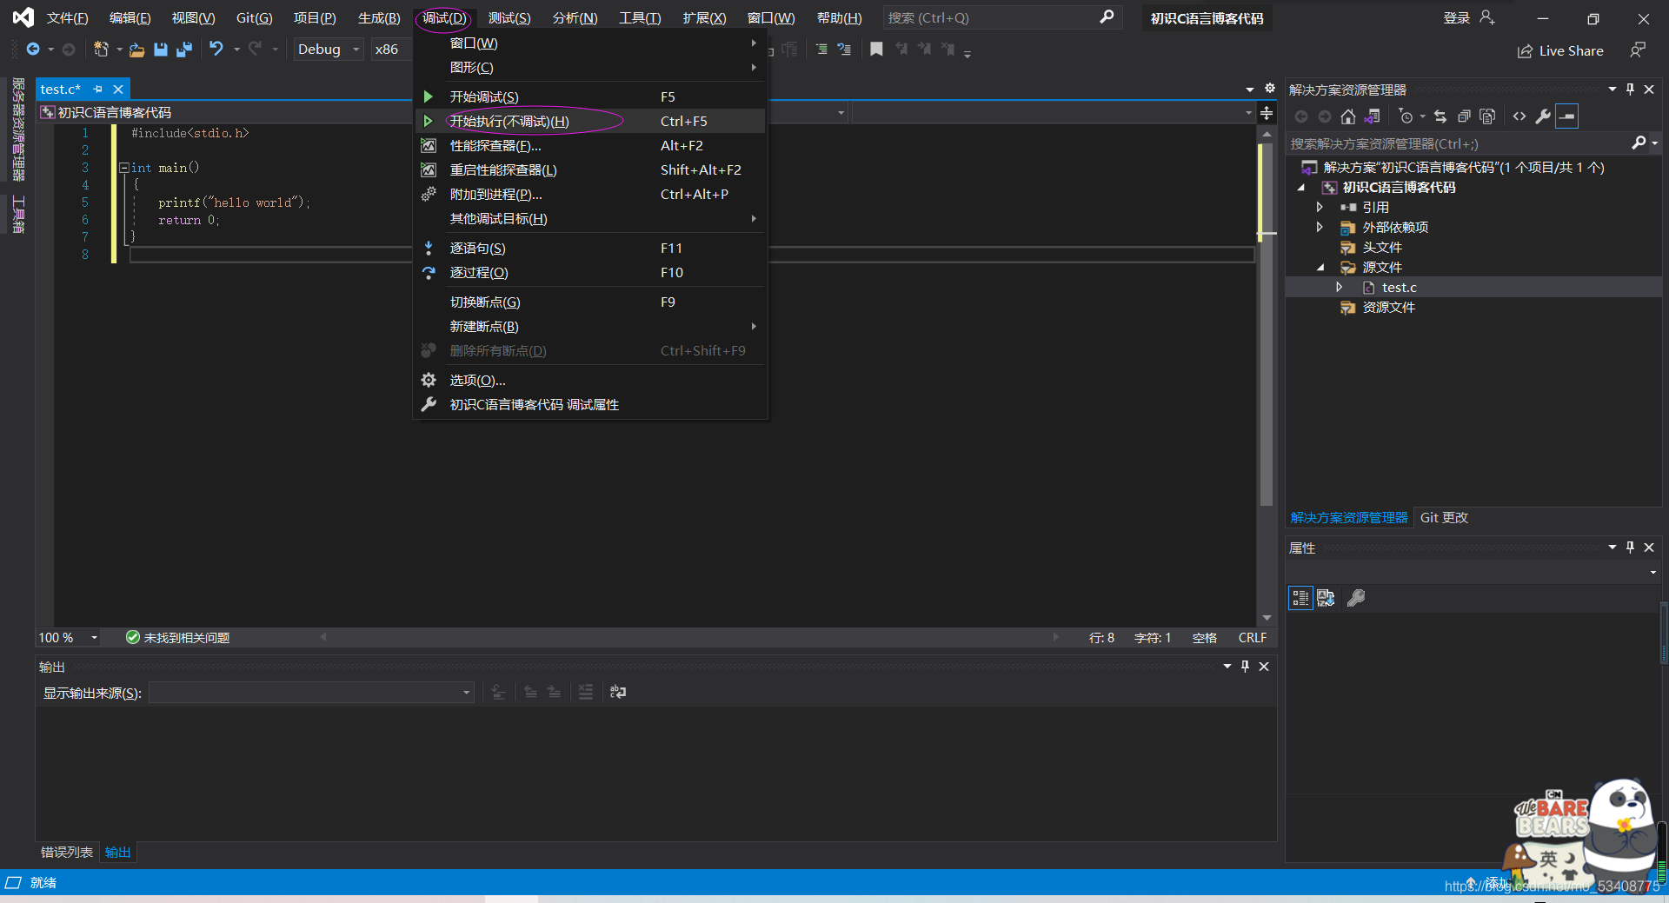Pin toggle for Properties (属性) panel
This screenshot has height=903, width=1669.
point(1630,548)
